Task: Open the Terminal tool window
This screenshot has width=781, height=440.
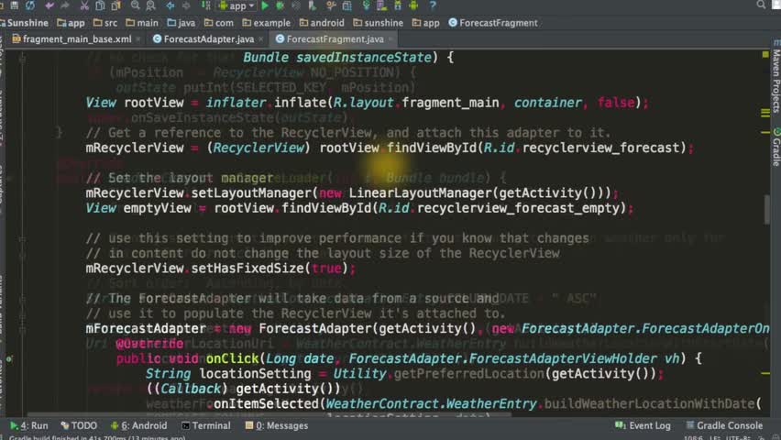Action: (206, 425)
